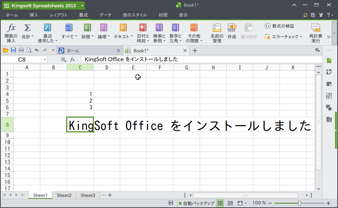The height and width of the screenshot is (208, 338).
Task: Open a new document tab with plus
Action: (195, 51)
